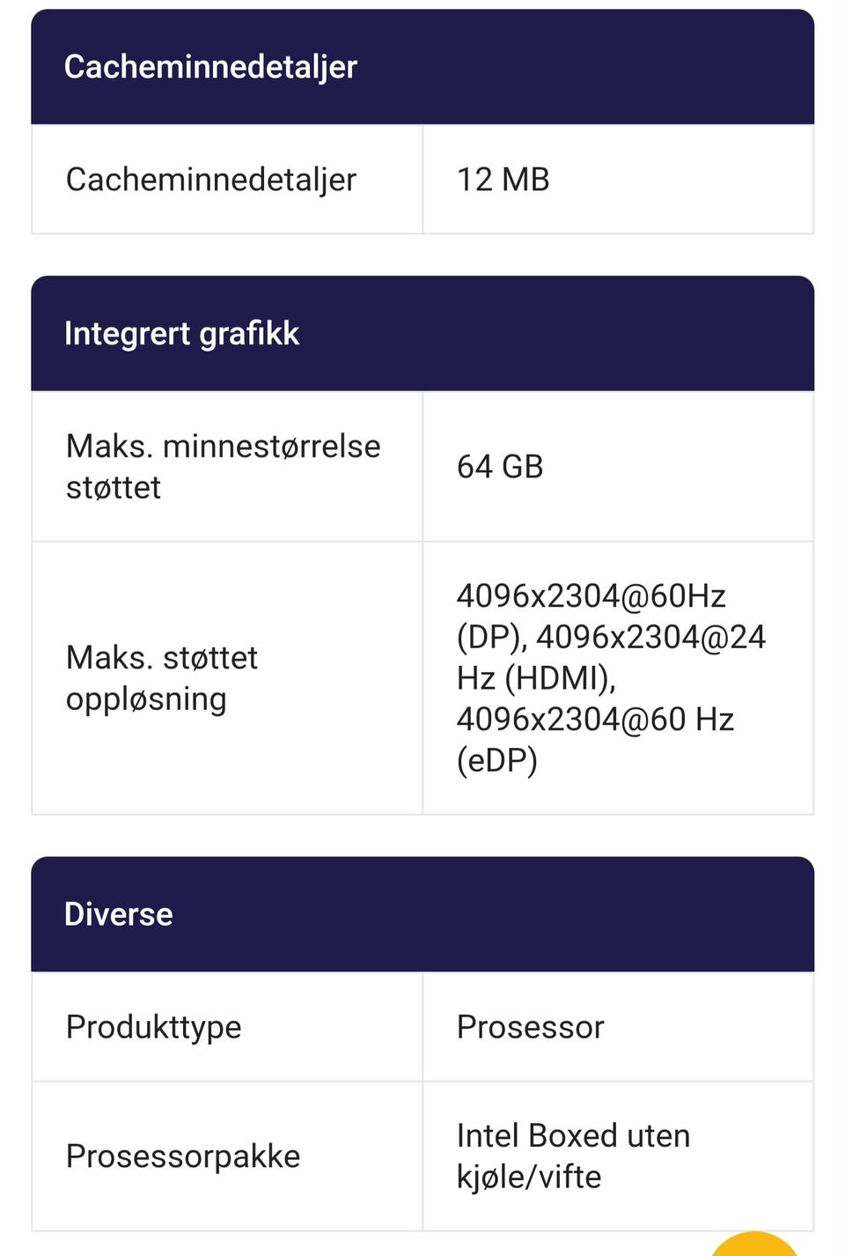
Task: Click the 4096x2304@60Hz resolution first line
Action: click(591, 596)
